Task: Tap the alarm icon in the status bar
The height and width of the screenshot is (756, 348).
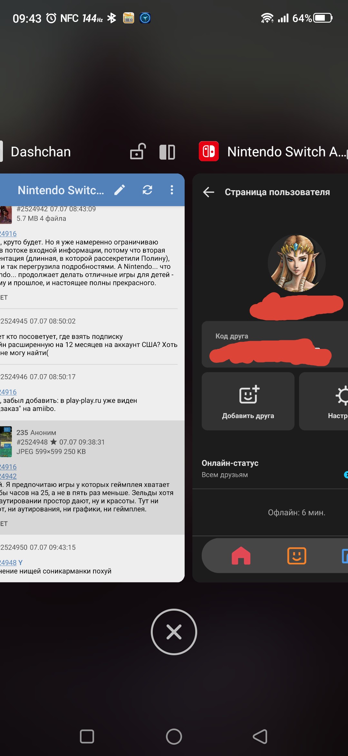Action: 51,18
